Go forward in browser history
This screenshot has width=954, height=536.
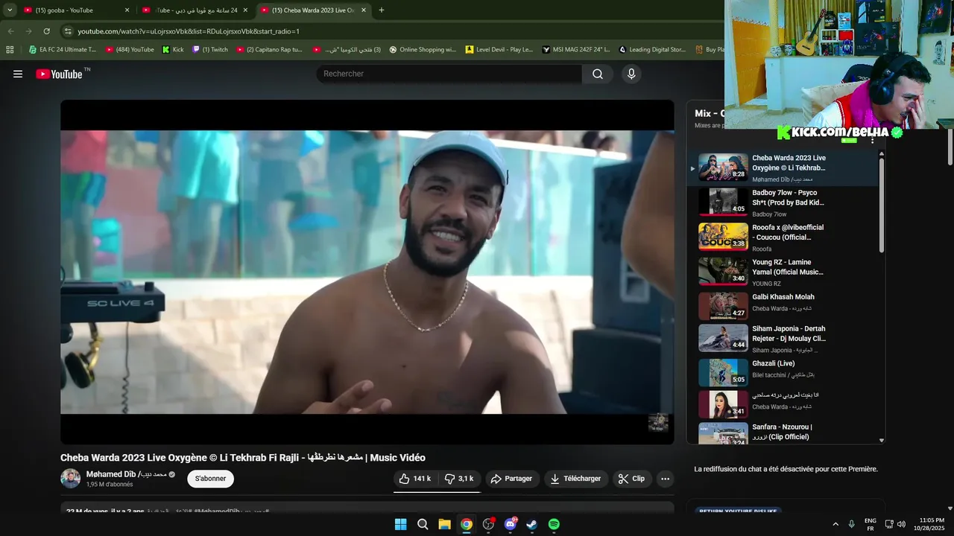point(28,31)
